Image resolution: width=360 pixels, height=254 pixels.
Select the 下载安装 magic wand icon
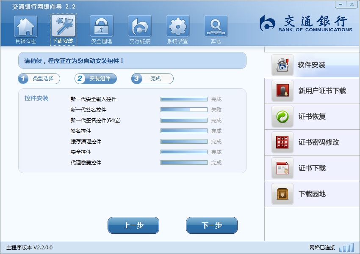pyautogui.click(x=64, y=25)
